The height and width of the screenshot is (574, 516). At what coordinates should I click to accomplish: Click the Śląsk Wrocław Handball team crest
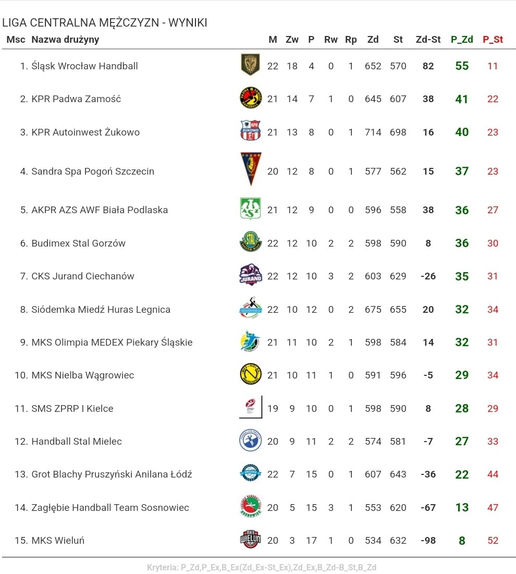click(x=250, y=65)
